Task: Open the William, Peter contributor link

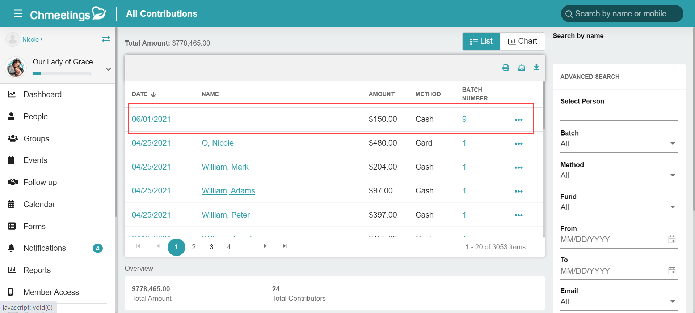Action: tap(226, 215)
